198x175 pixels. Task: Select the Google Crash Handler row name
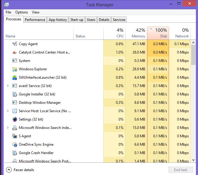[36, 153]
